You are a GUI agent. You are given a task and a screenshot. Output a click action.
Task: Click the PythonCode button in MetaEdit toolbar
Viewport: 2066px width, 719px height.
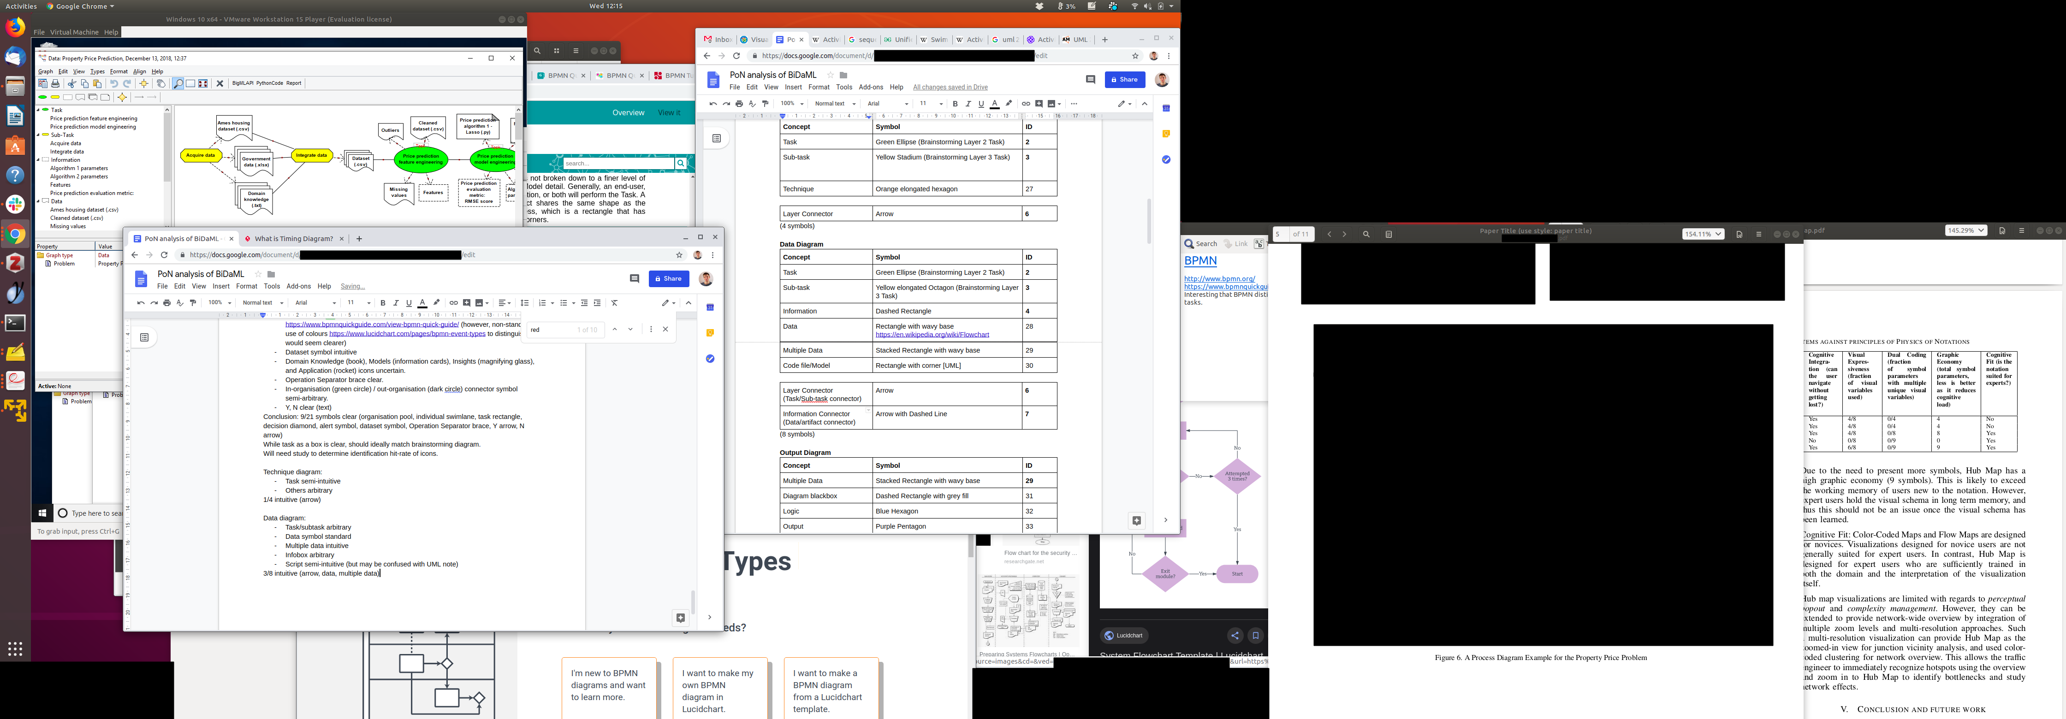tap(269, 83)
